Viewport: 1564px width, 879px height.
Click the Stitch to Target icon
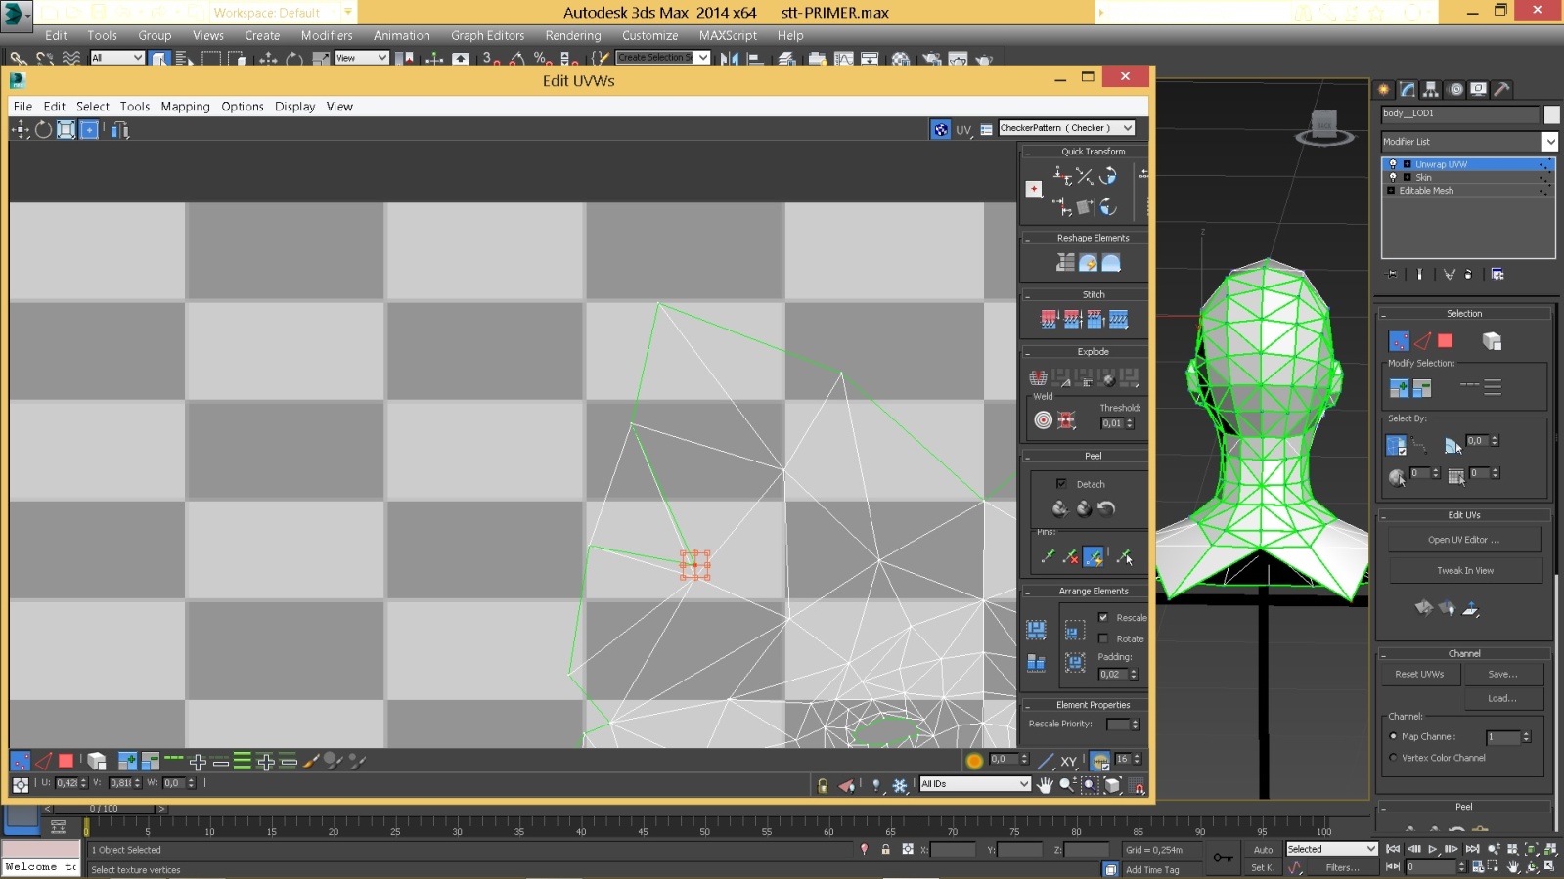coord(1049,320)
